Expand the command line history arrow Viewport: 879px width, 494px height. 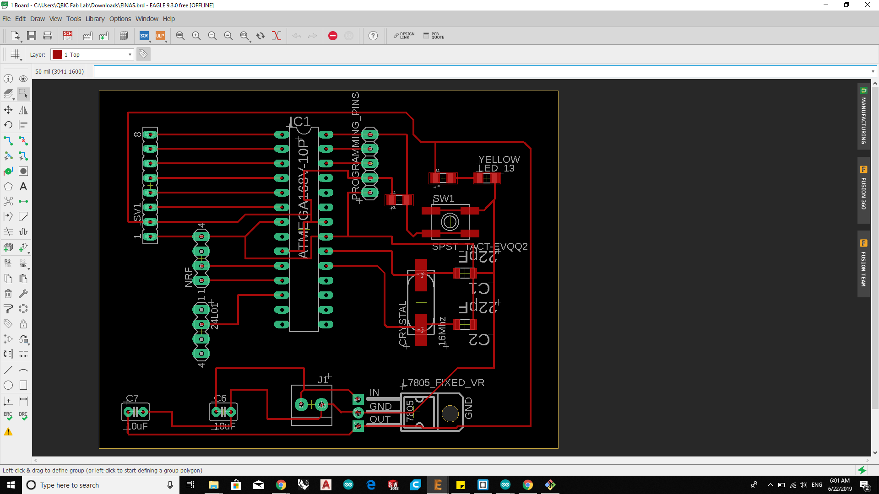(873, 71)
